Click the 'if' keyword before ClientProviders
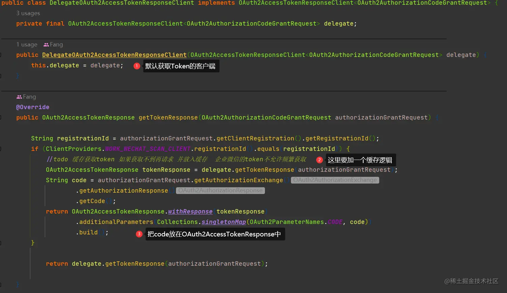The image size is (507, 293). pyautogui.click(x=35, y=149)
